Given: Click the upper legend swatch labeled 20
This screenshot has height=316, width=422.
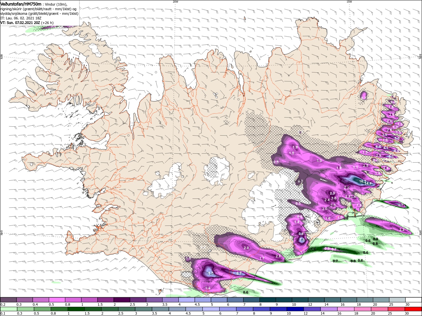Looking at the screenshot, I should pyautogui.click(x=381, y=300).
